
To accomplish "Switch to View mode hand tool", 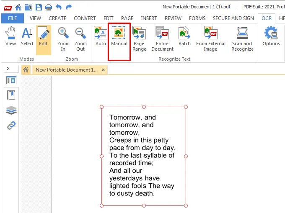I will pyautogui.click(x=10, y=36).
